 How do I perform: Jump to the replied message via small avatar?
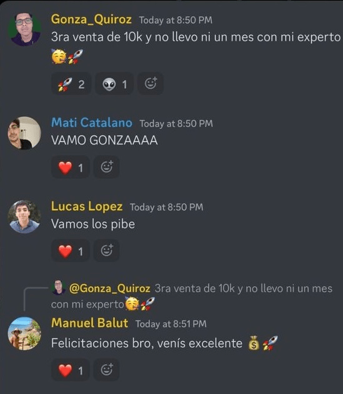(59, 287)
